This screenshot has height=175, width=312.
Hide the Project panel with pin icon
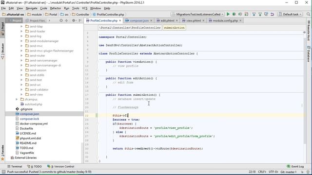point(80,20)
